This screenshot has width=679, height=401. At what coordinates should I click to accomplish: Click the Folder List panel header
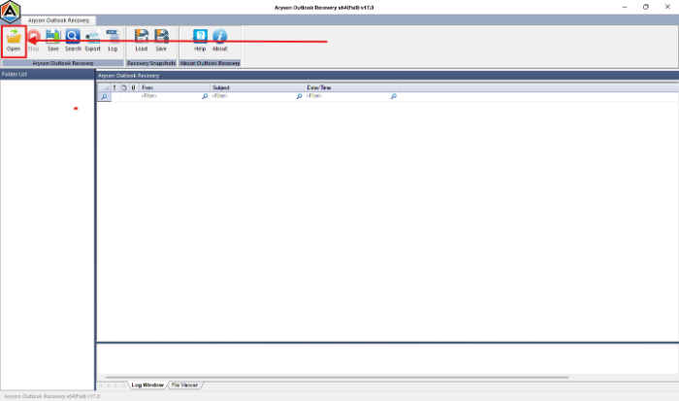click(x=48, y=75)
